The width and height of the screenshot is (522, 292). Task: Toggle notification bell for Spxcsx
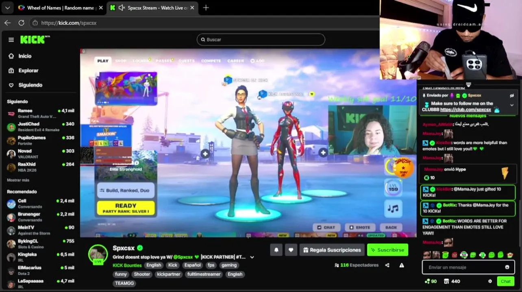coord(276,250)
